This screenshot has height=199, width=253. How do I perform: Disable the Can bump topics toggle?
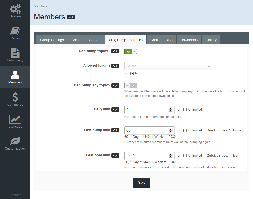[x=131, y=51]
